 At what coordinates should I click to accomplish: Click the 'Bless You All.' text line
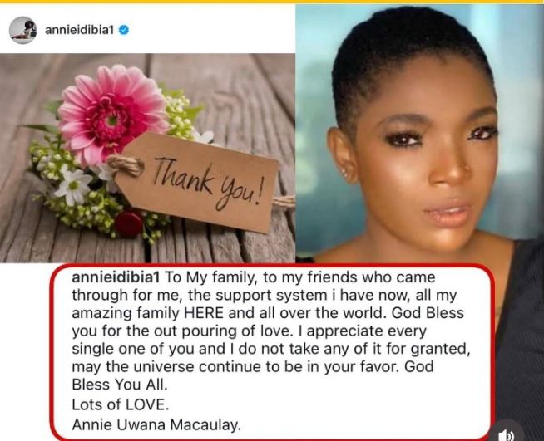coord(120,385)
